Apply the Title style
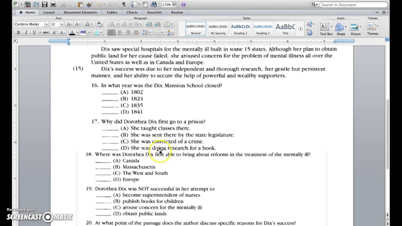This screenshot has height=226, width=402. pos(285,29)
